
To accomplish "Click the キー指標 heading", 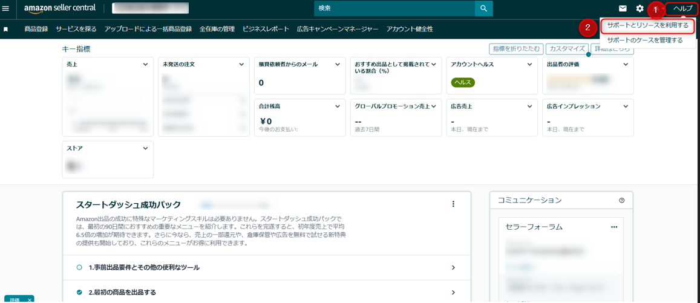I will tap(76, 48).
